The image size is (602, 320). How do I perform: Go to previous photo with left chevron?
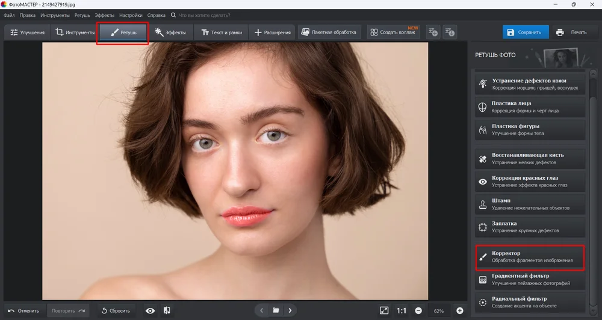(x=261, y=310)
